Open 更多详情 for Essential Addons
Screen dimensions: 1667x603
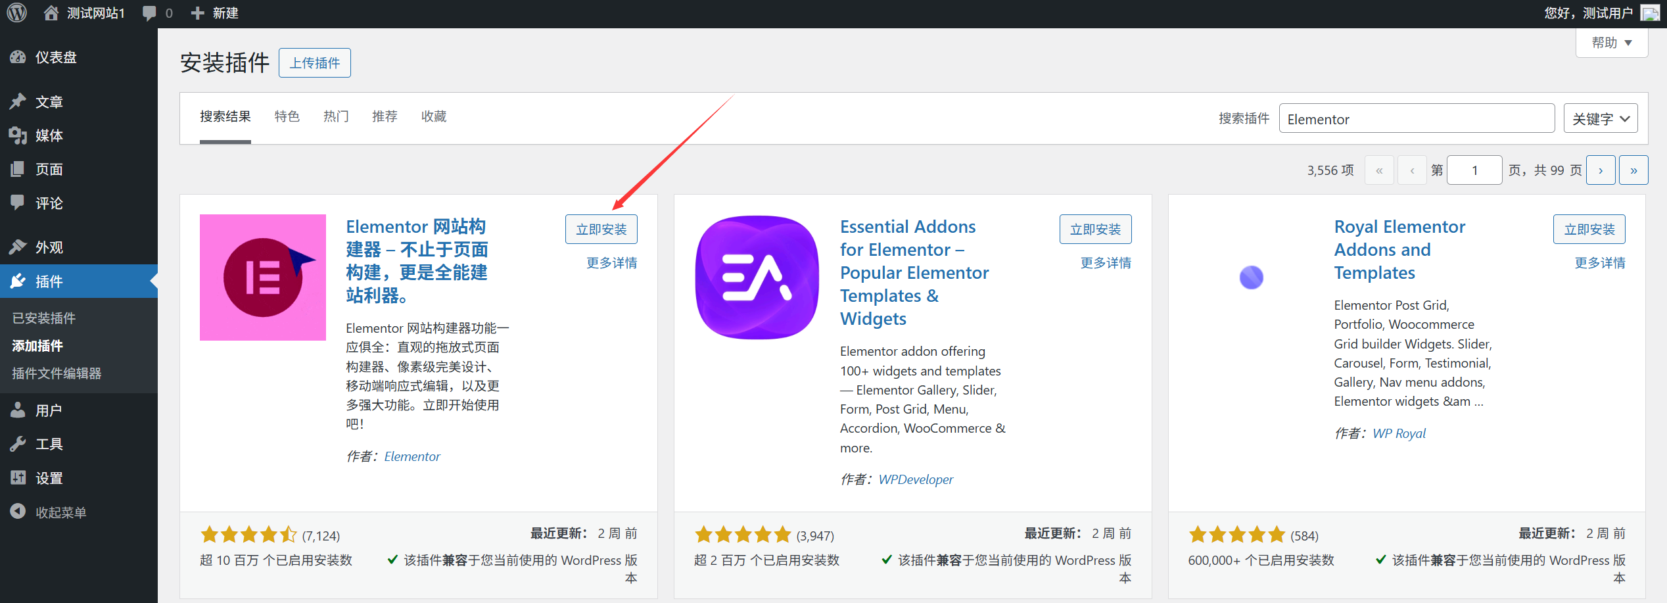(1106, 263)
